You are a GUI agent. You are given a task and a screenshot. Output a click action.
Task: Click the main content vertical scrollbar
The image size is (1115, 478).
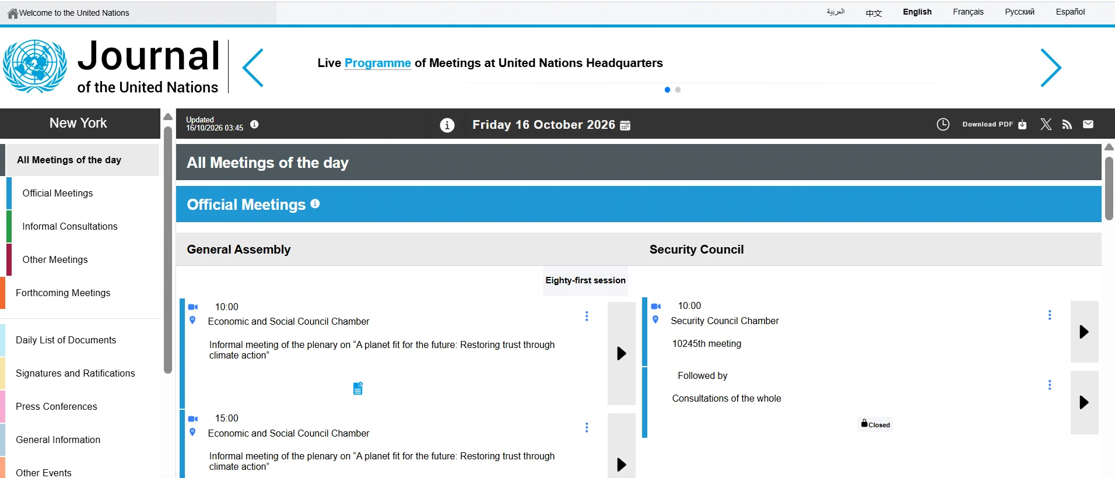click(x=1109, y=188)
